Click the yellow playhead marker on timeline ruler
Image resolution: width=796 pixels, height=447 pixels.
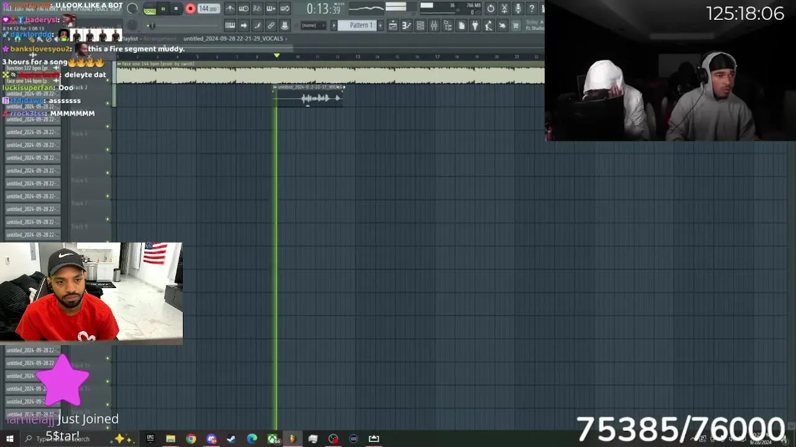[277, 56]
